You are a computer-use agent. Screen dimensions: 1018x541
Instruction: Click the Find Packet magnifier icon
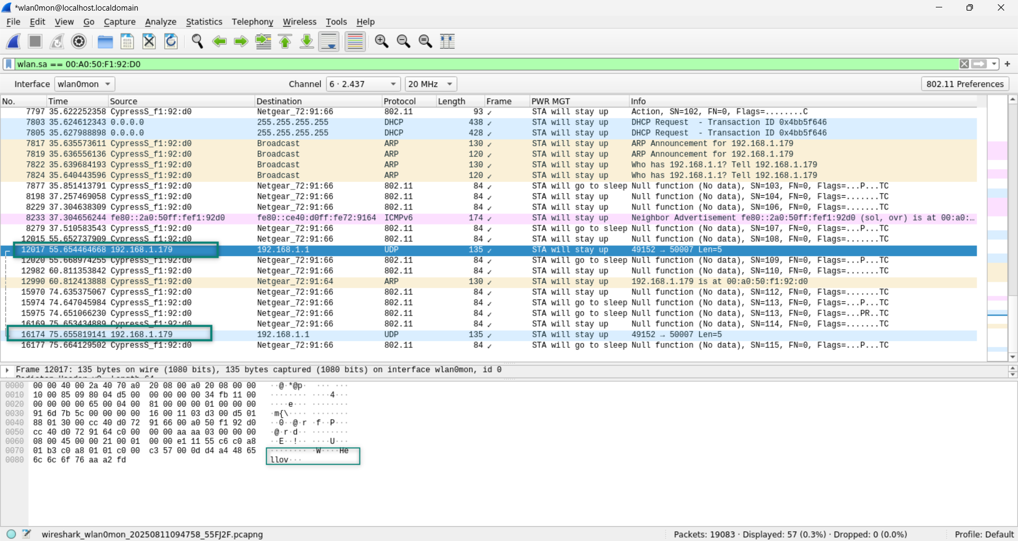197,41
